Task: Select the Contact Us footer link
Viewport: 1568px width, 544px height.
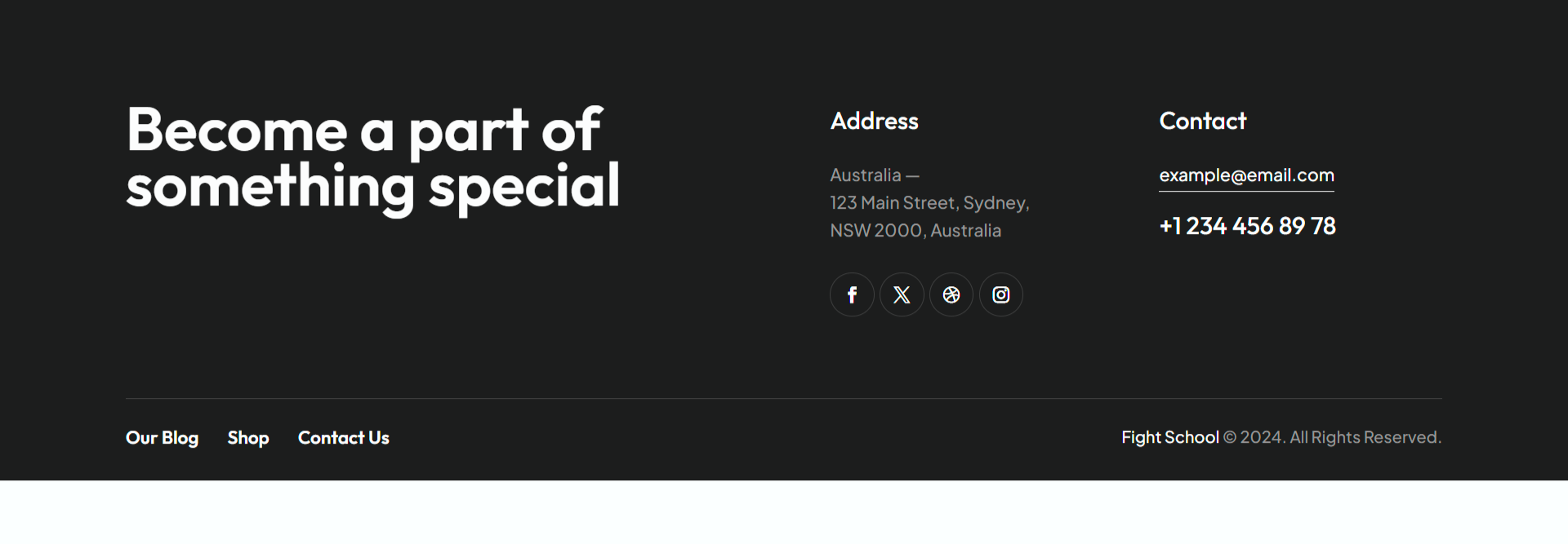Action: [343, 438]
